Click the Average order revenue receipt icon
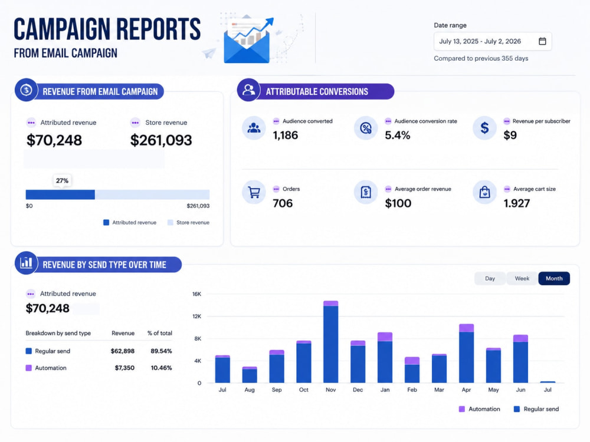This screenshot has height=442, width=590. (366, 193)
